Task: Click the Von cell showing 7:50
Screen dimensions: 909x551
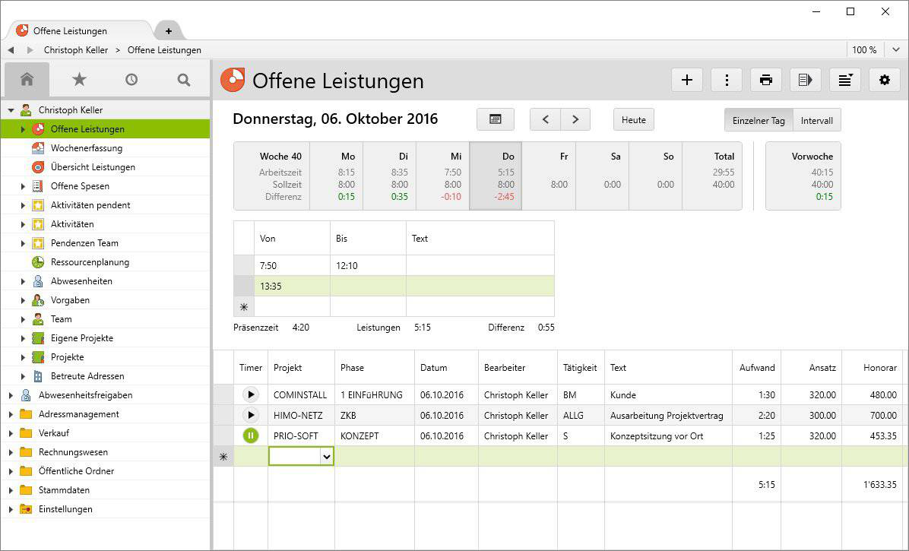Action: [292, 265]
